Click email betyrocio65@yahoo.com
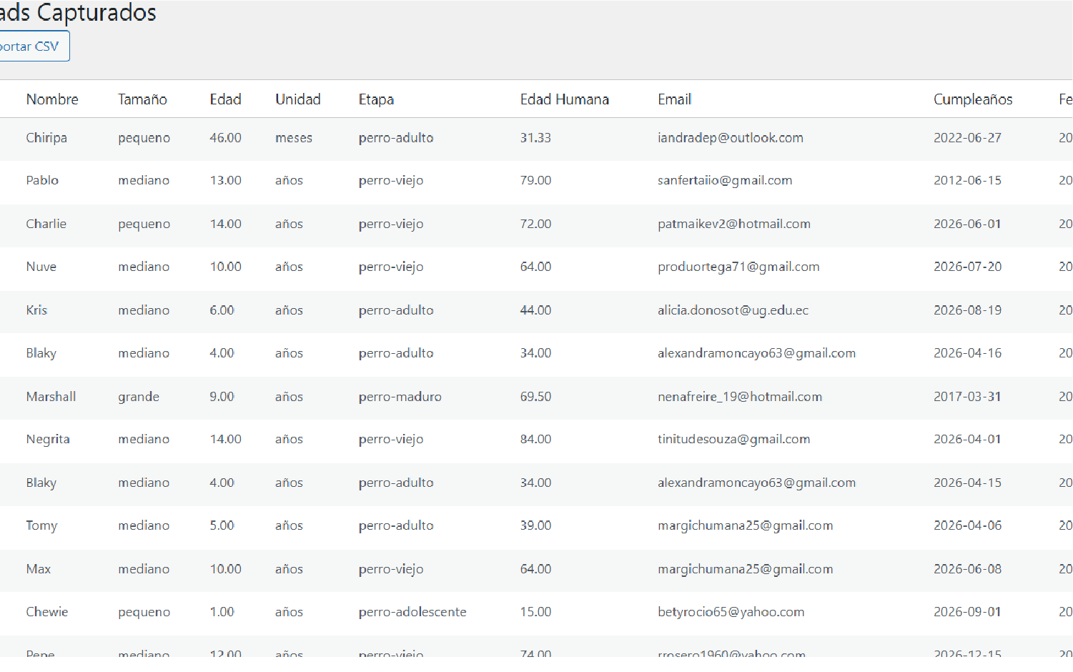1073x672 pixels. coord(731,612)
